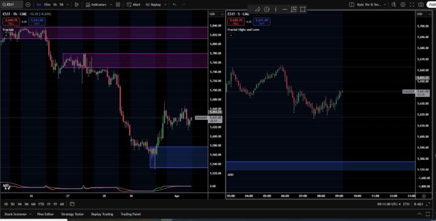The image size is (436, 221).
Task: Click the 09:11:00 UTC-4 timezone clock
Action: 389,204
